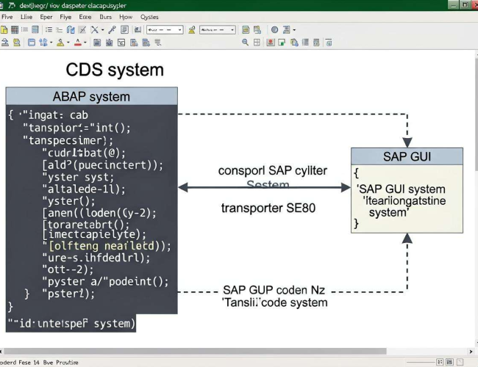Open the Qysles menu
The image size is (478, 367).
149,17
